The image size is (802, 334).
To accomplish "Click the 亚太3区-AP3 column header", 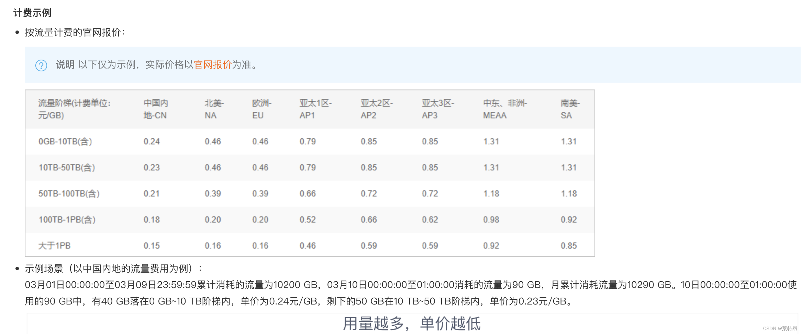I will 437,109.
